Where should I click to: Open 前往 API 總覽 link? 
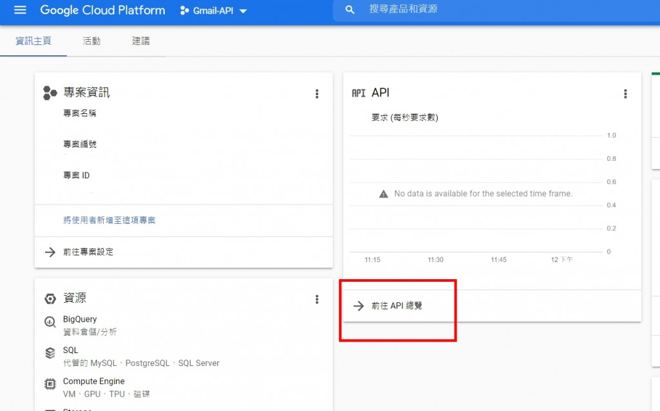396,306
